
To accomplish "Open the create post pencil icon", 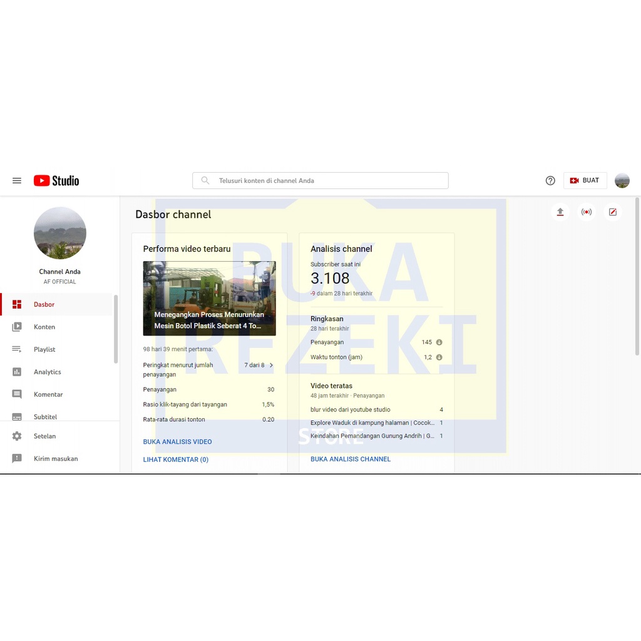I will [x=613, y=212].
